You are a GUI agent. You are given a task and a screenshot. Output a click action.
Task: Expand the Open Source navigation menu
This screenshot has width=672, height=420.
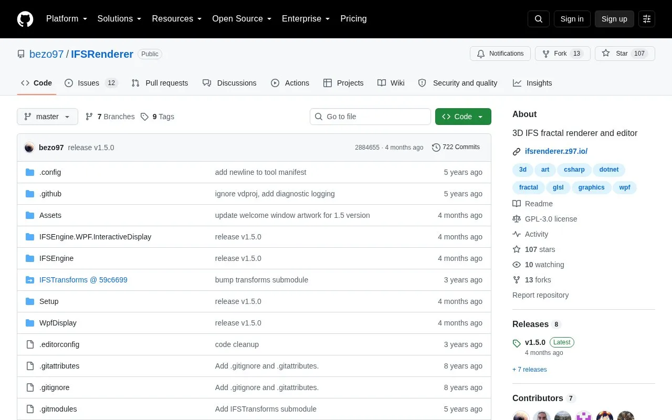(242, 19)
